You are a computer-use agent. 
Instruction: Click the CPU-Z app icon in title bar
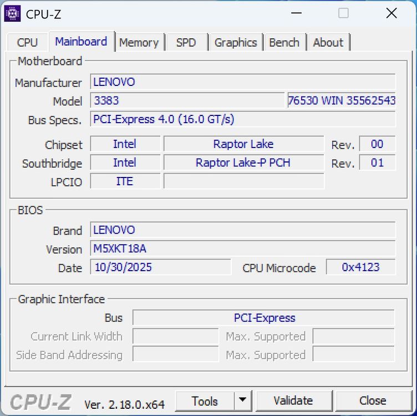(x=12, y=13)
